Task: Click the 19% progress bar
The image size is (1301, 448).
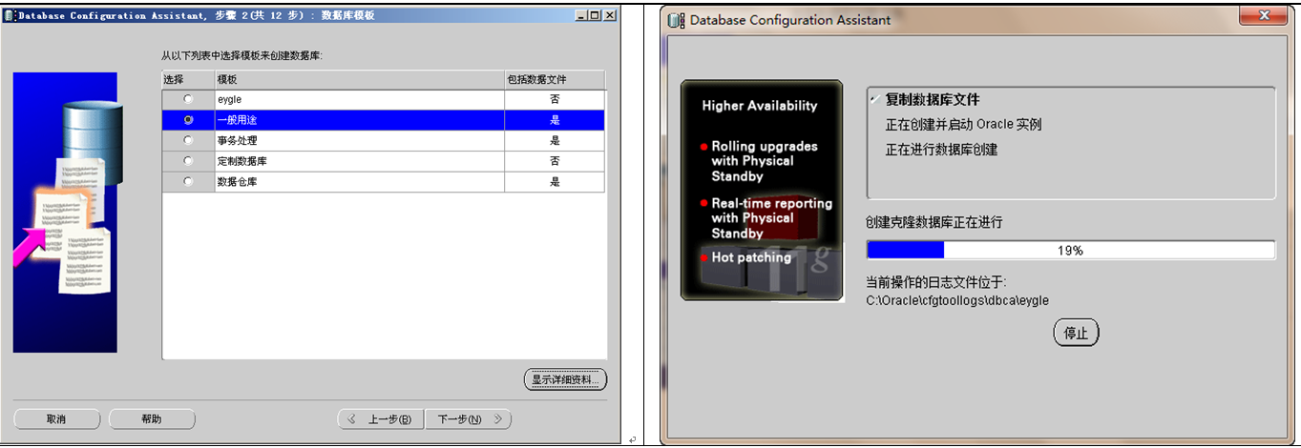Action: (1070, 250)
